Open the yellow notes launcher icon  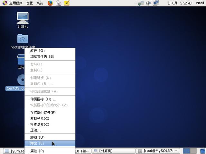pos(67,3)
